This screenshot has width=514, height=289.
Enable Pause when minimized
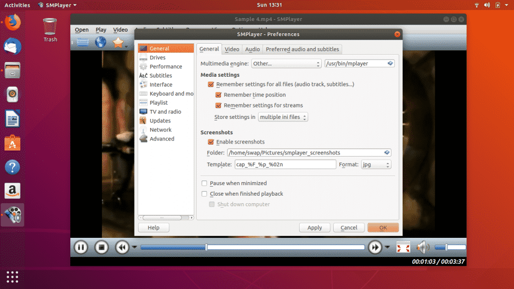pos(204,183)
